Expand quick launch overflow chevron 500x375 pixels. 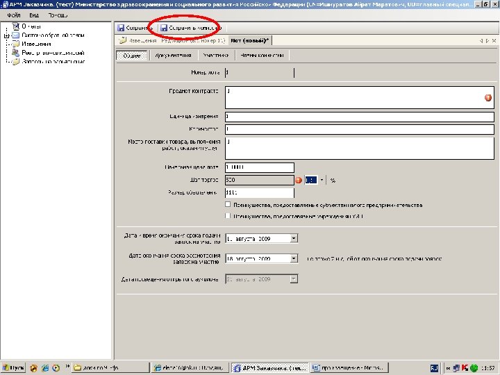point(67,367)
